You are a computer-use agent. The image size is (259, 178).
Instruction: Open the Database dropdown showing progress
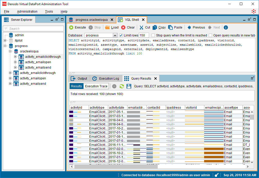115,35
